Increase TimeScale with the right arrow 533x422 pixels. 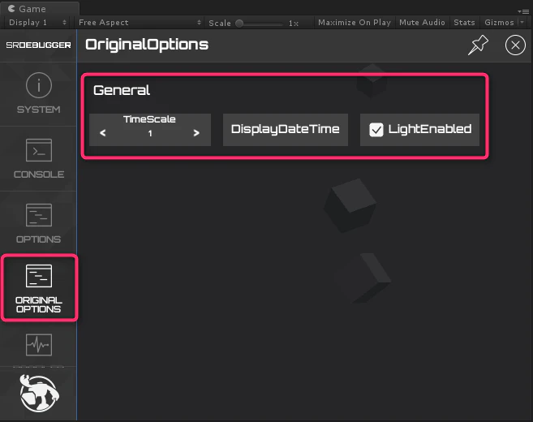click(x=196, y=133)
